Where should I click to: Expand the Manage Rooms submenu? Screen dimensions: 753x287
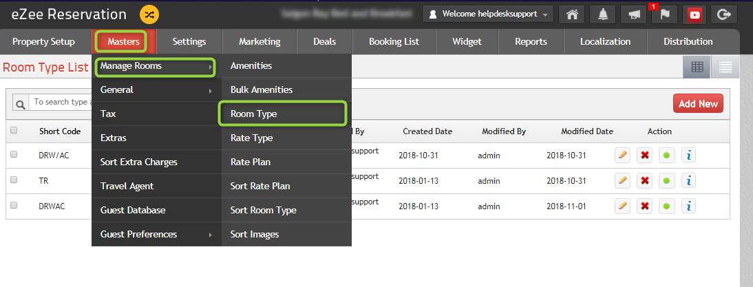click(x=156, y=66)
